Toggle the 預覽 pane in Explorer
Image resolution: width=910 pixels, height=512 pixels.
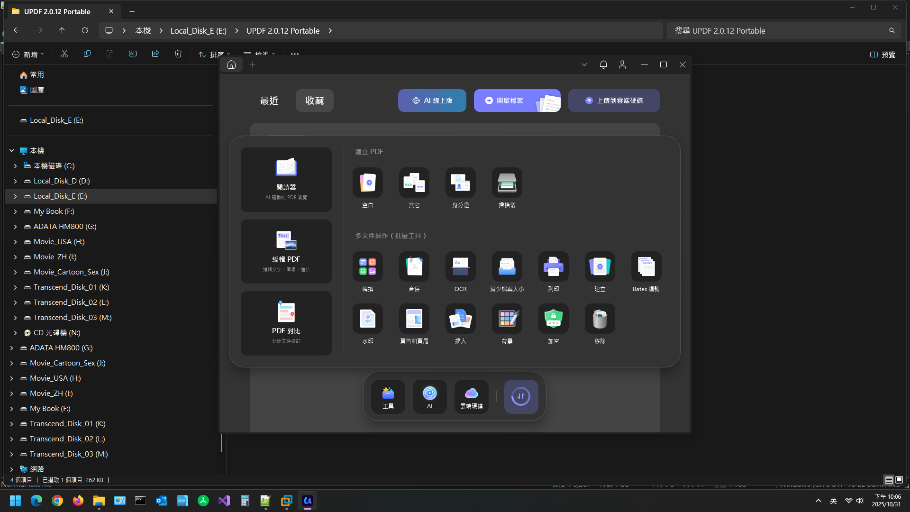pyautogui.click(x=883, y=55)
